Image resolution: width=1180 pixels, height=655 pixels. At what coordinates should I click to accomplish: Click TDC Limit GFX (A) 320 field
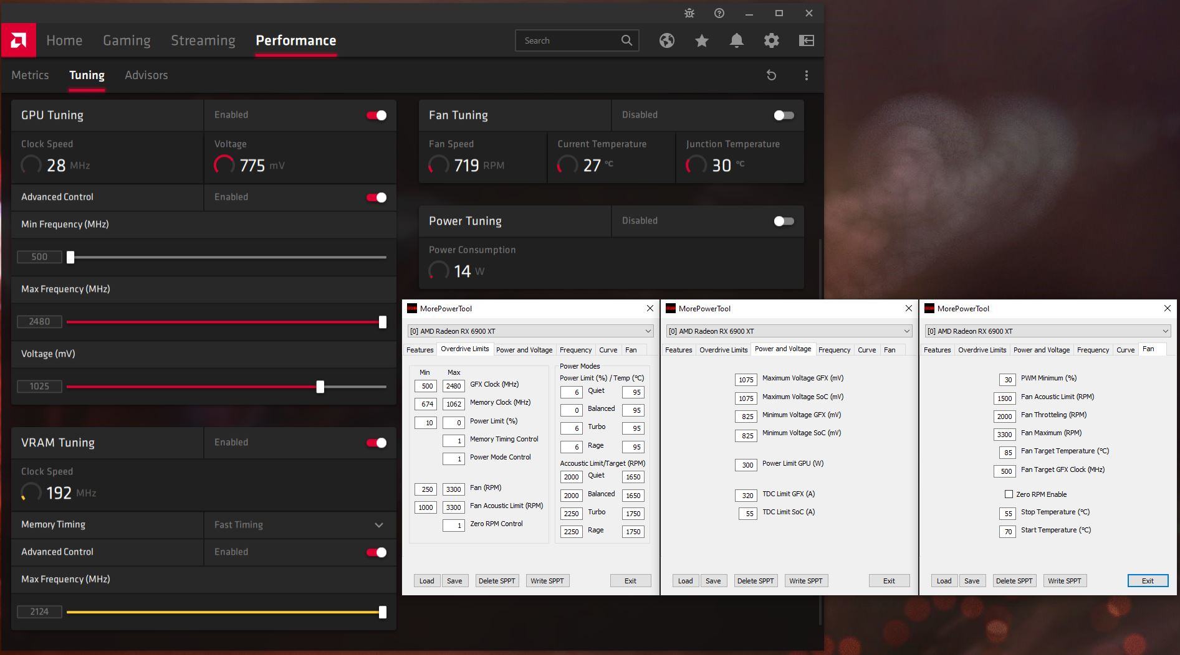click(746, 496)
